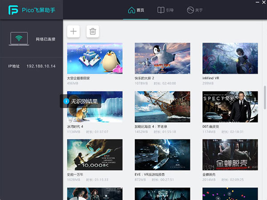Click the title 太空企鹅要回家
The width and height of the screenshot is (267, 200).
pyautogui.click(x=78, y=78)
